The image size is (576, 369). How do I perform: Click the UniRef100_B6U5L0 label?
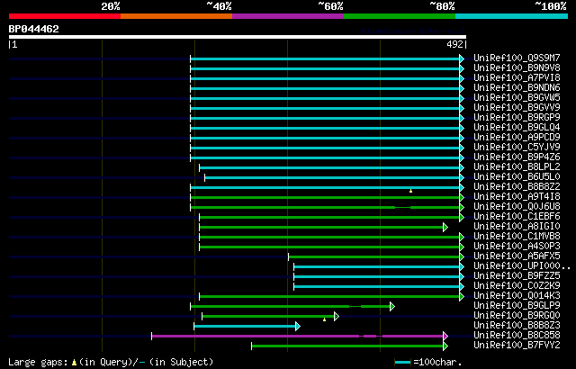point(517,177)
